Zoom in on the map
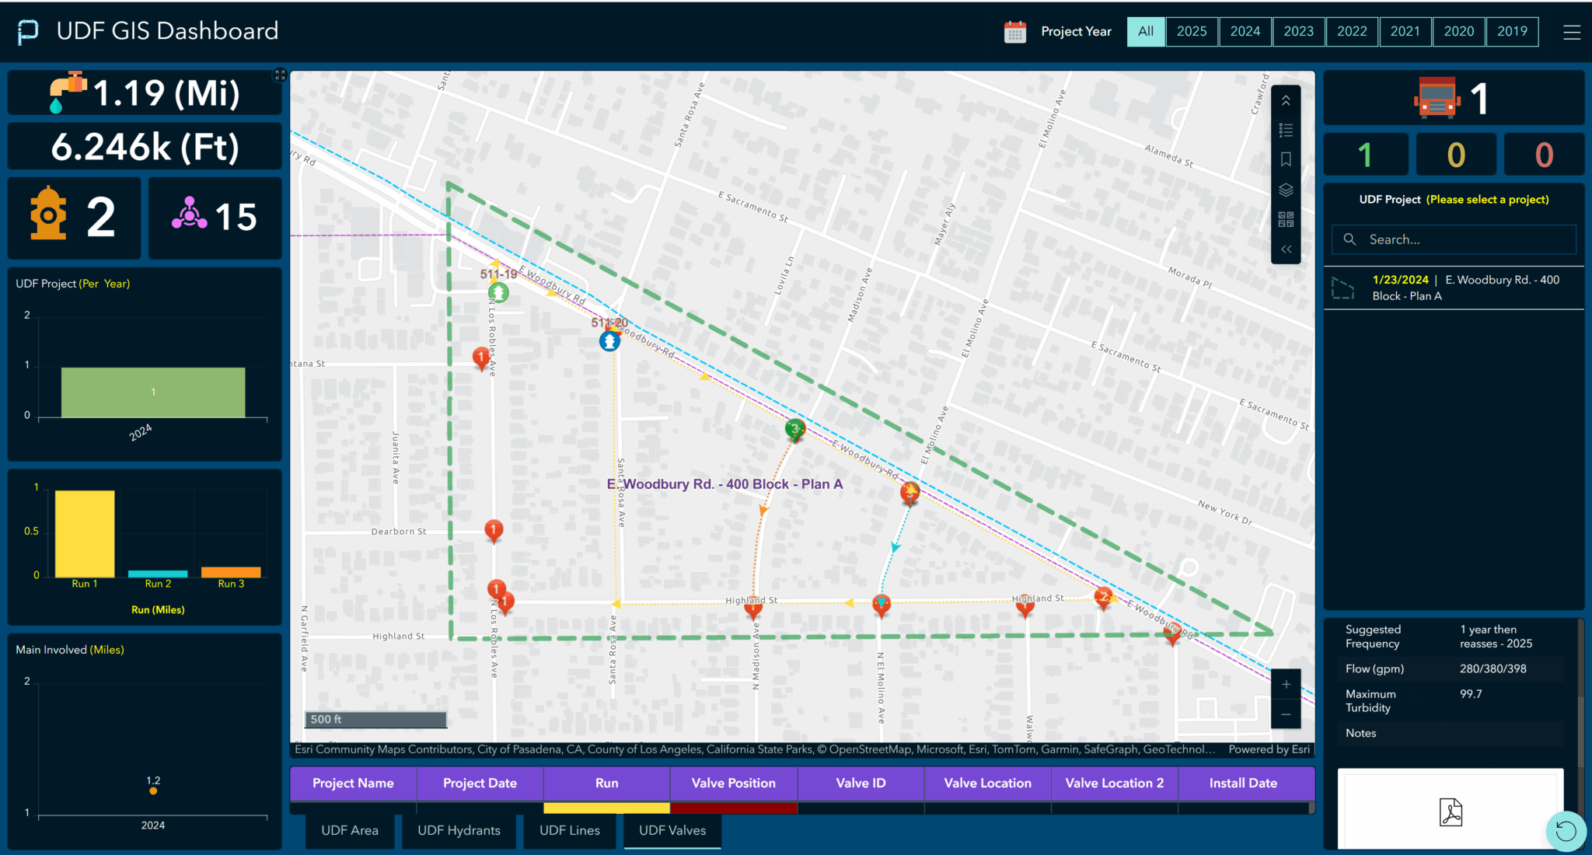 tap(1286, 684)
